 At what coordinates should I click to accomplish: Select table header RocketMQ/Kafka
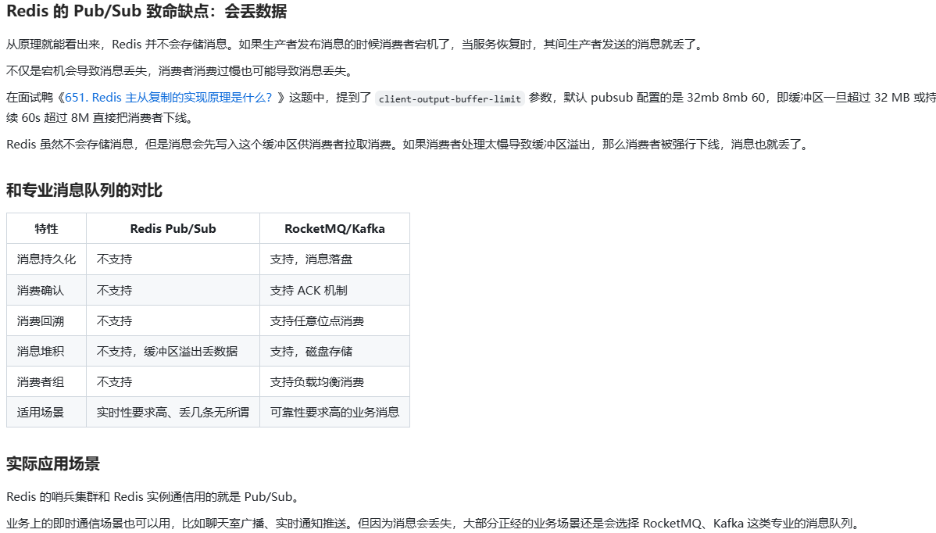pos(334,229)
